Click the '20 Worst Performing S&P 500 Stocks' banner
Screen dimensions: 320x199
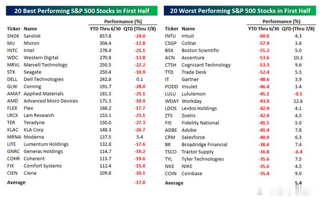coord(240,11)
